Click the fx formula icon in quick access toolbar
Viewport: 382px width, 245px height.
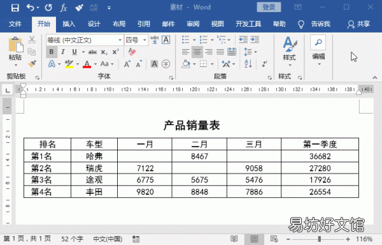(x=63, y=8)
